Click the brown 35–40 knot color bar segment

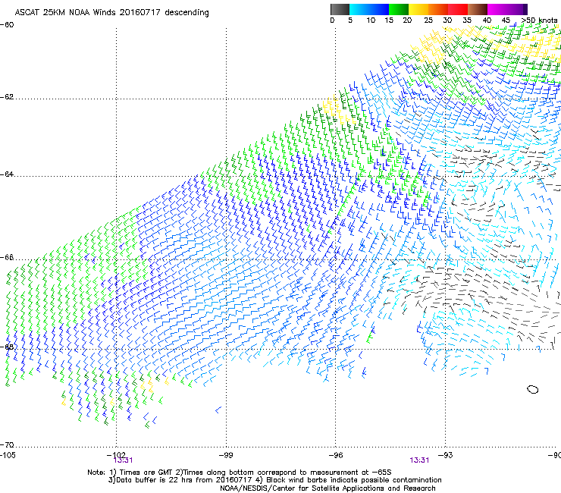478,9
